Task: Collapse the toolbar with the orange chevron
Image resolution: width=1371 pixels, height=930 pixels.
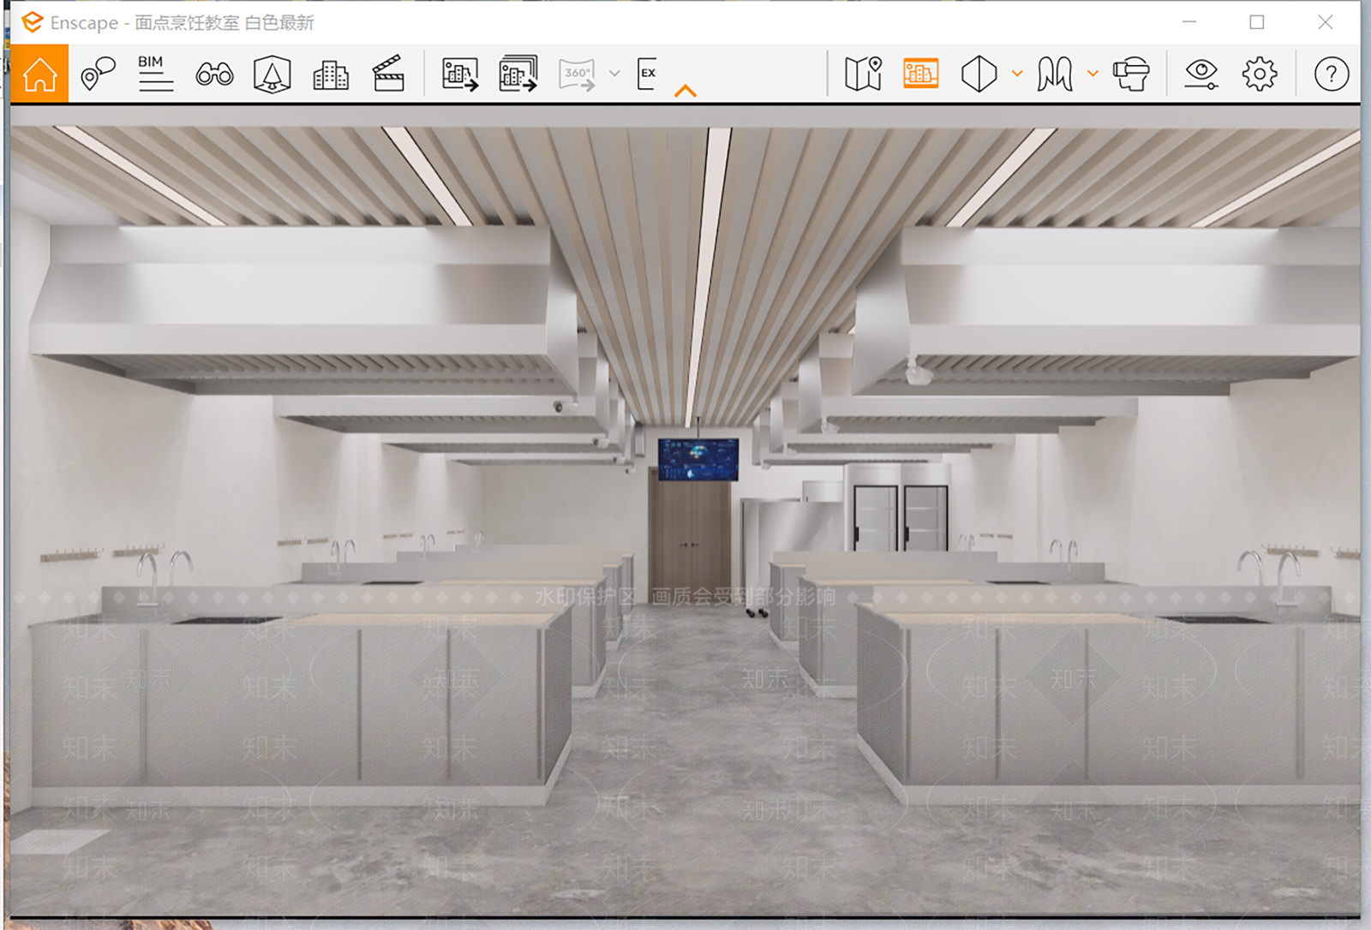Action: tap(685, 91)
